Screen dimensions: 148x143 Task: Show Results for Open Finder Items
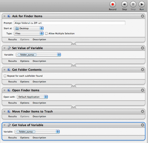(x=12, y=103)
